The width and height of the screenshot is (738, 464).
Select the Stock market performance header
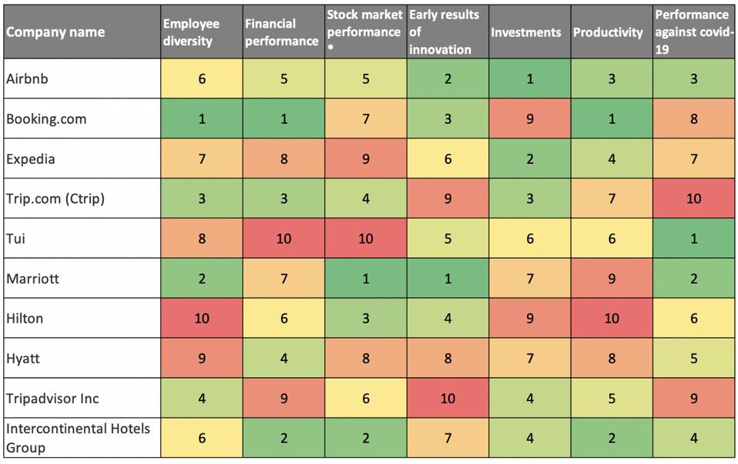pos(365,32)
